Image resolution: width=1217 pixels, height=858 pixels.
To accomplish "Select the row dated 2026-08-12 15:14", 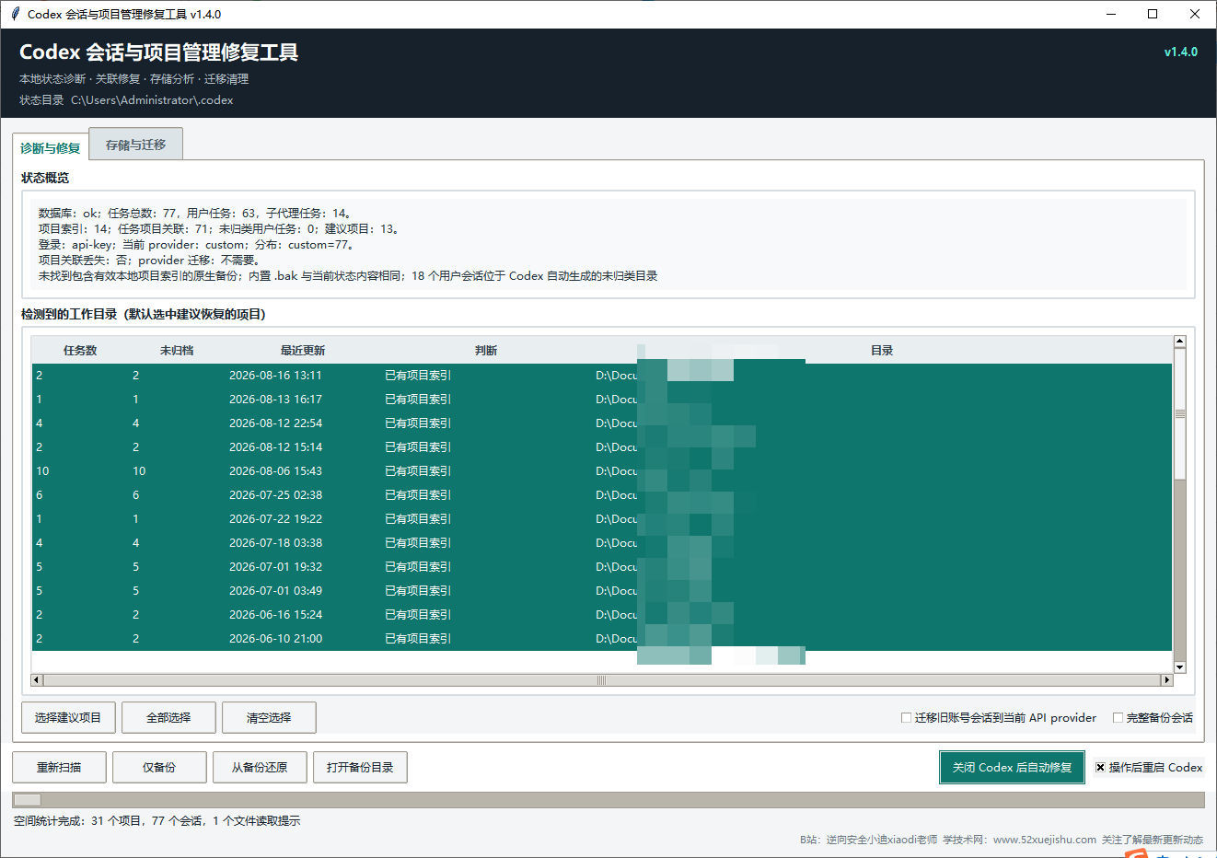I will (602, 447).
